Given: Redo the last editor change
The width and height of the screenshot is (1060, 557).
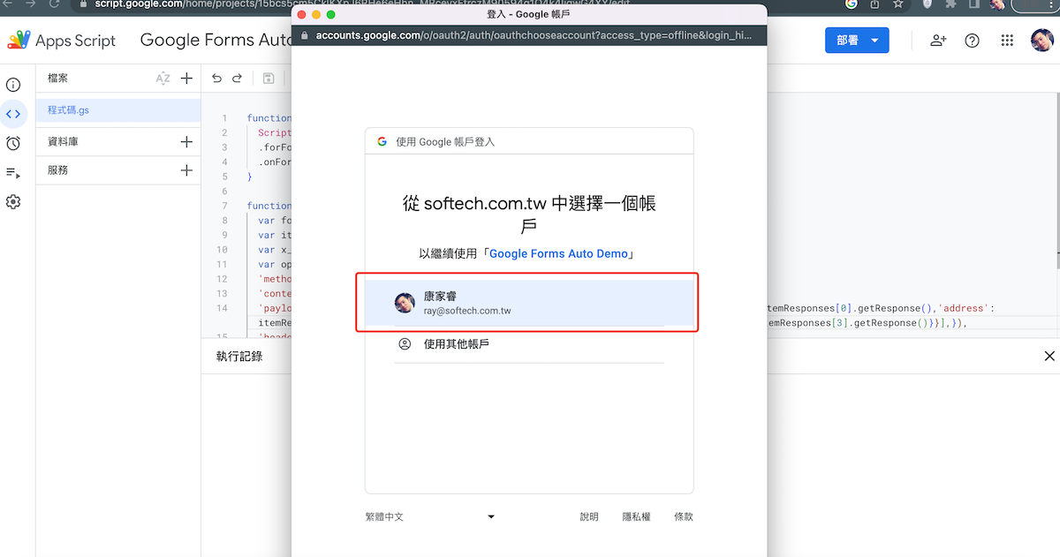Looking at the screenshot, I should 238,79.
